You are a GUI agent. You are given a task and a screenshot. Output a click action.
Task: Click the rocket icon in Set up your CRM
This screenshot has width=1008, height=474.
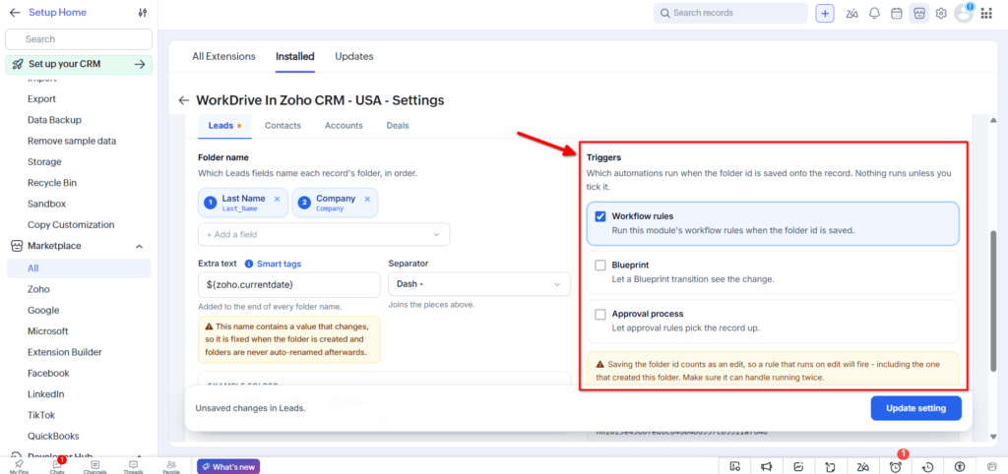(x=18, y=64)
